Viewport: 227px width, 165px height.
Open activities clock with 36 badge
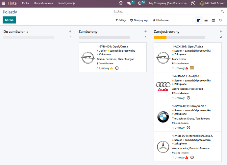click(x=139, y=3)
